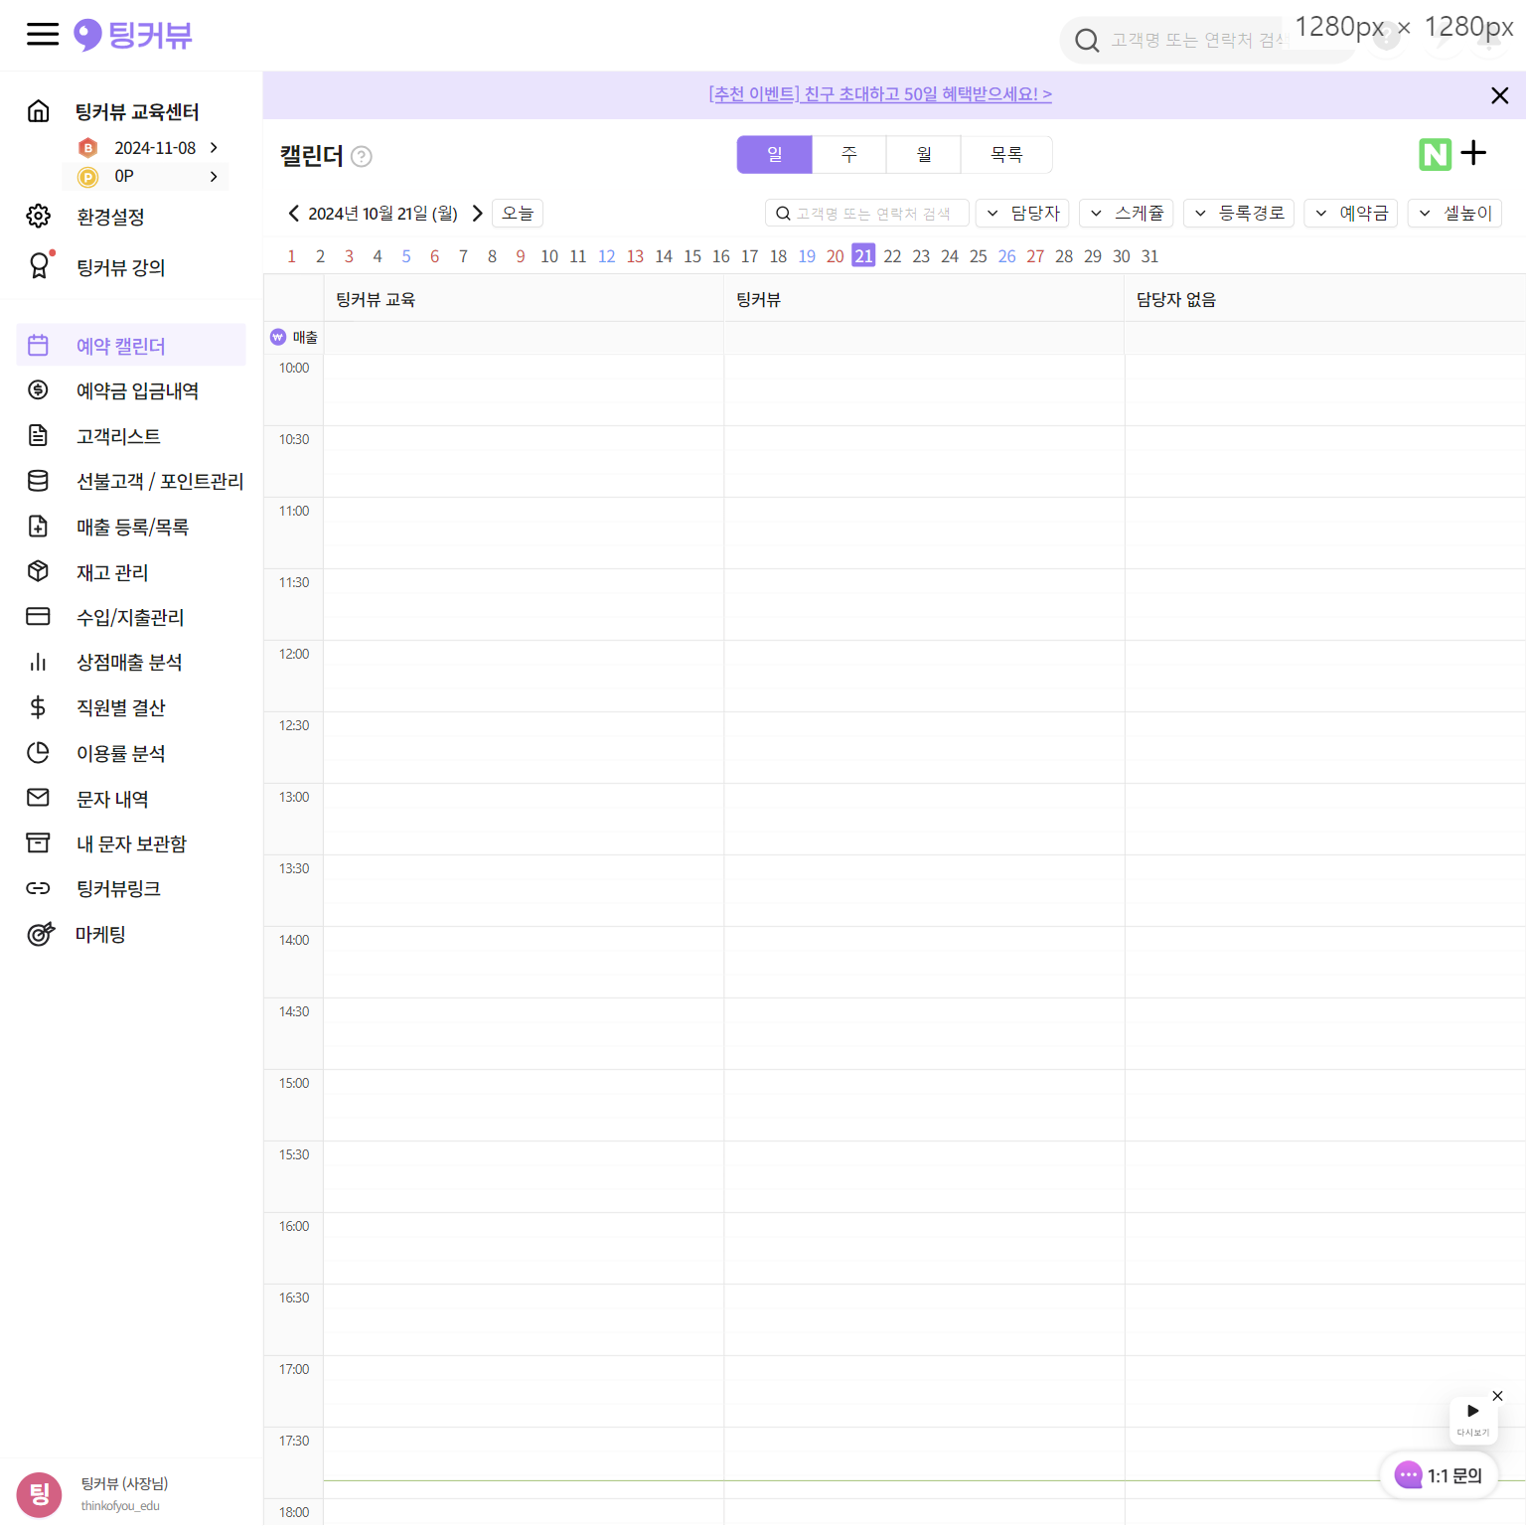
Task: Click the 환경설정 gear icon
Action: point(39,216)
